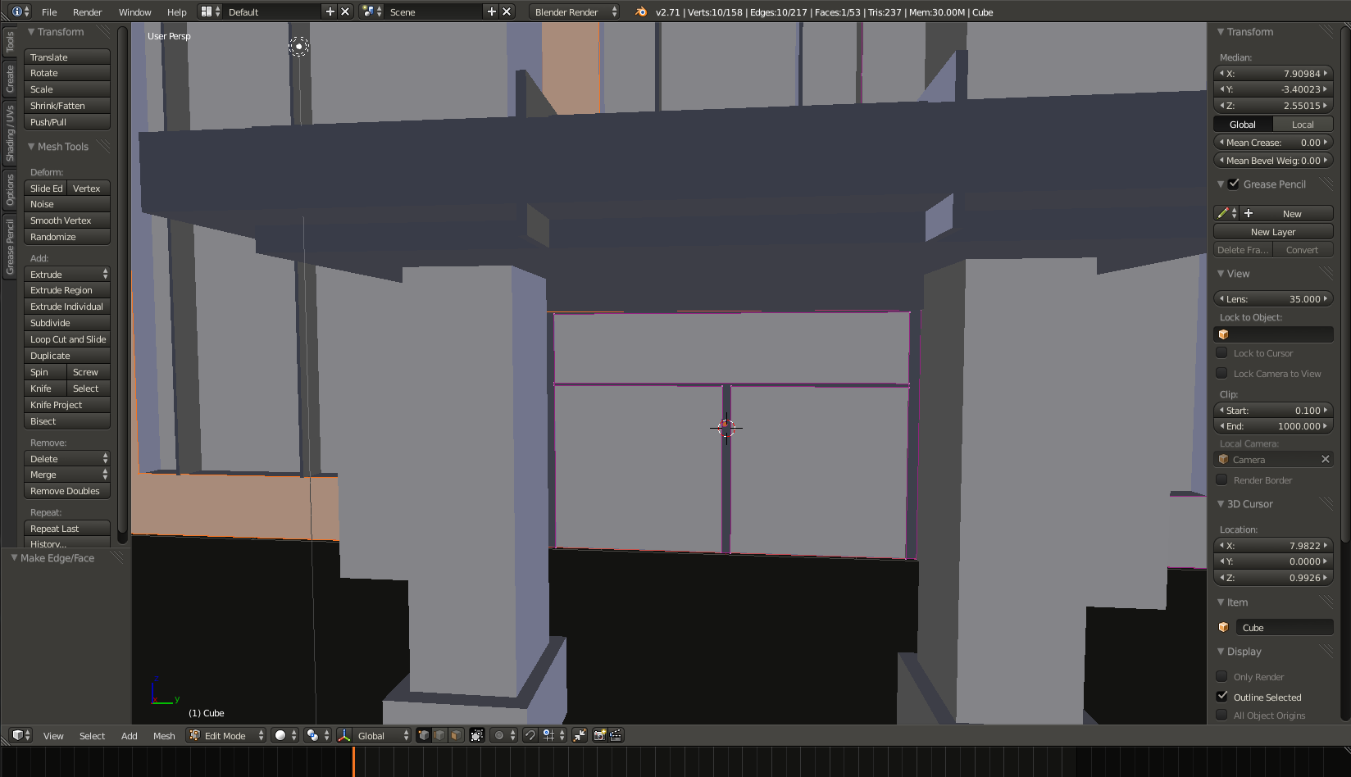Toggle the 3D transform manipulator icon

[x=344, y=735]
